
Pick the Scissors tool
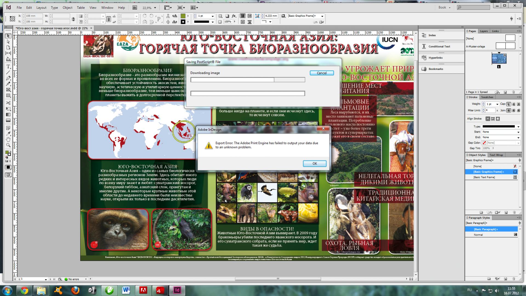pos(8,103)
